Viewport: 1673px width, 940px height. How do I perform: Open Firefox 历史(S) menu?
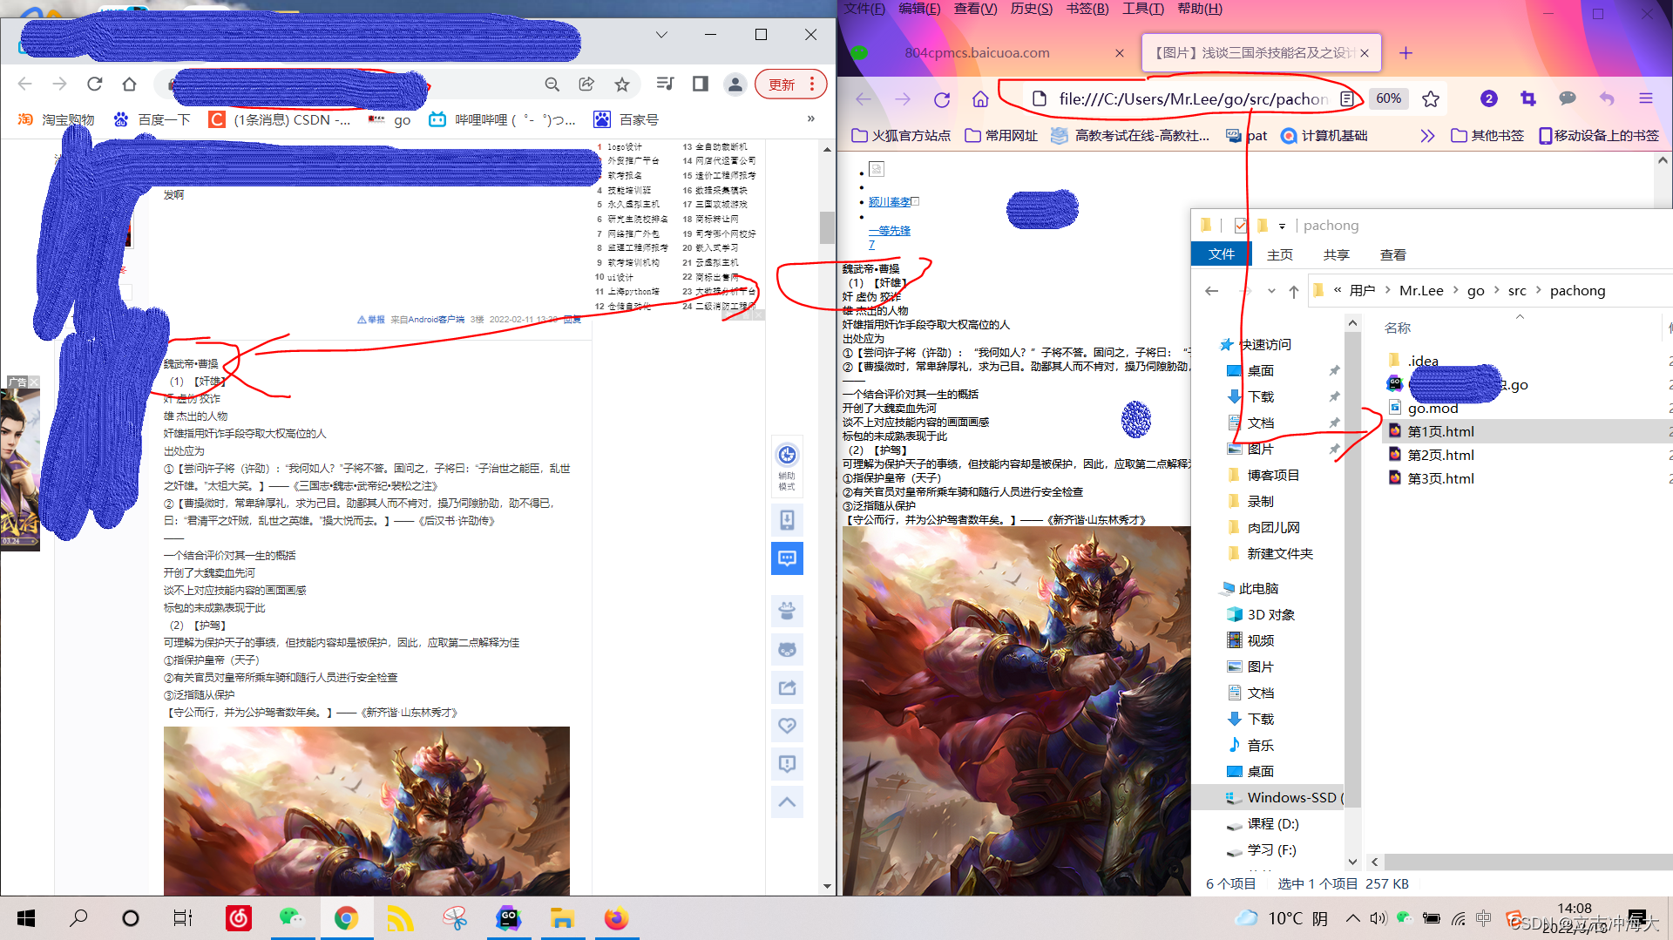tap(1032, 9)
